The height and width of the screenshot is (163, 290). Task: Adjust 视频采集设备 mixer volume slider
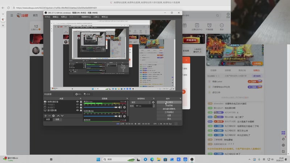(100, 116)
